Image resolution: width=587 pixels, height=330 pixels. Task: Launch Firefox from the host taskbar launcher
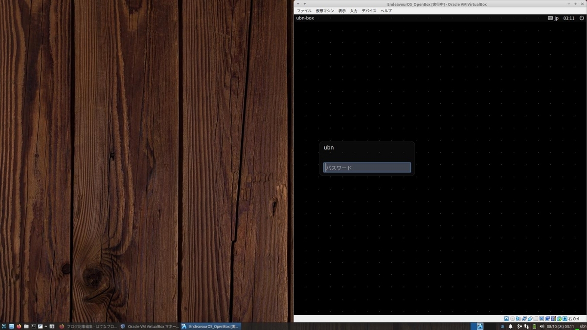(19, 326)
